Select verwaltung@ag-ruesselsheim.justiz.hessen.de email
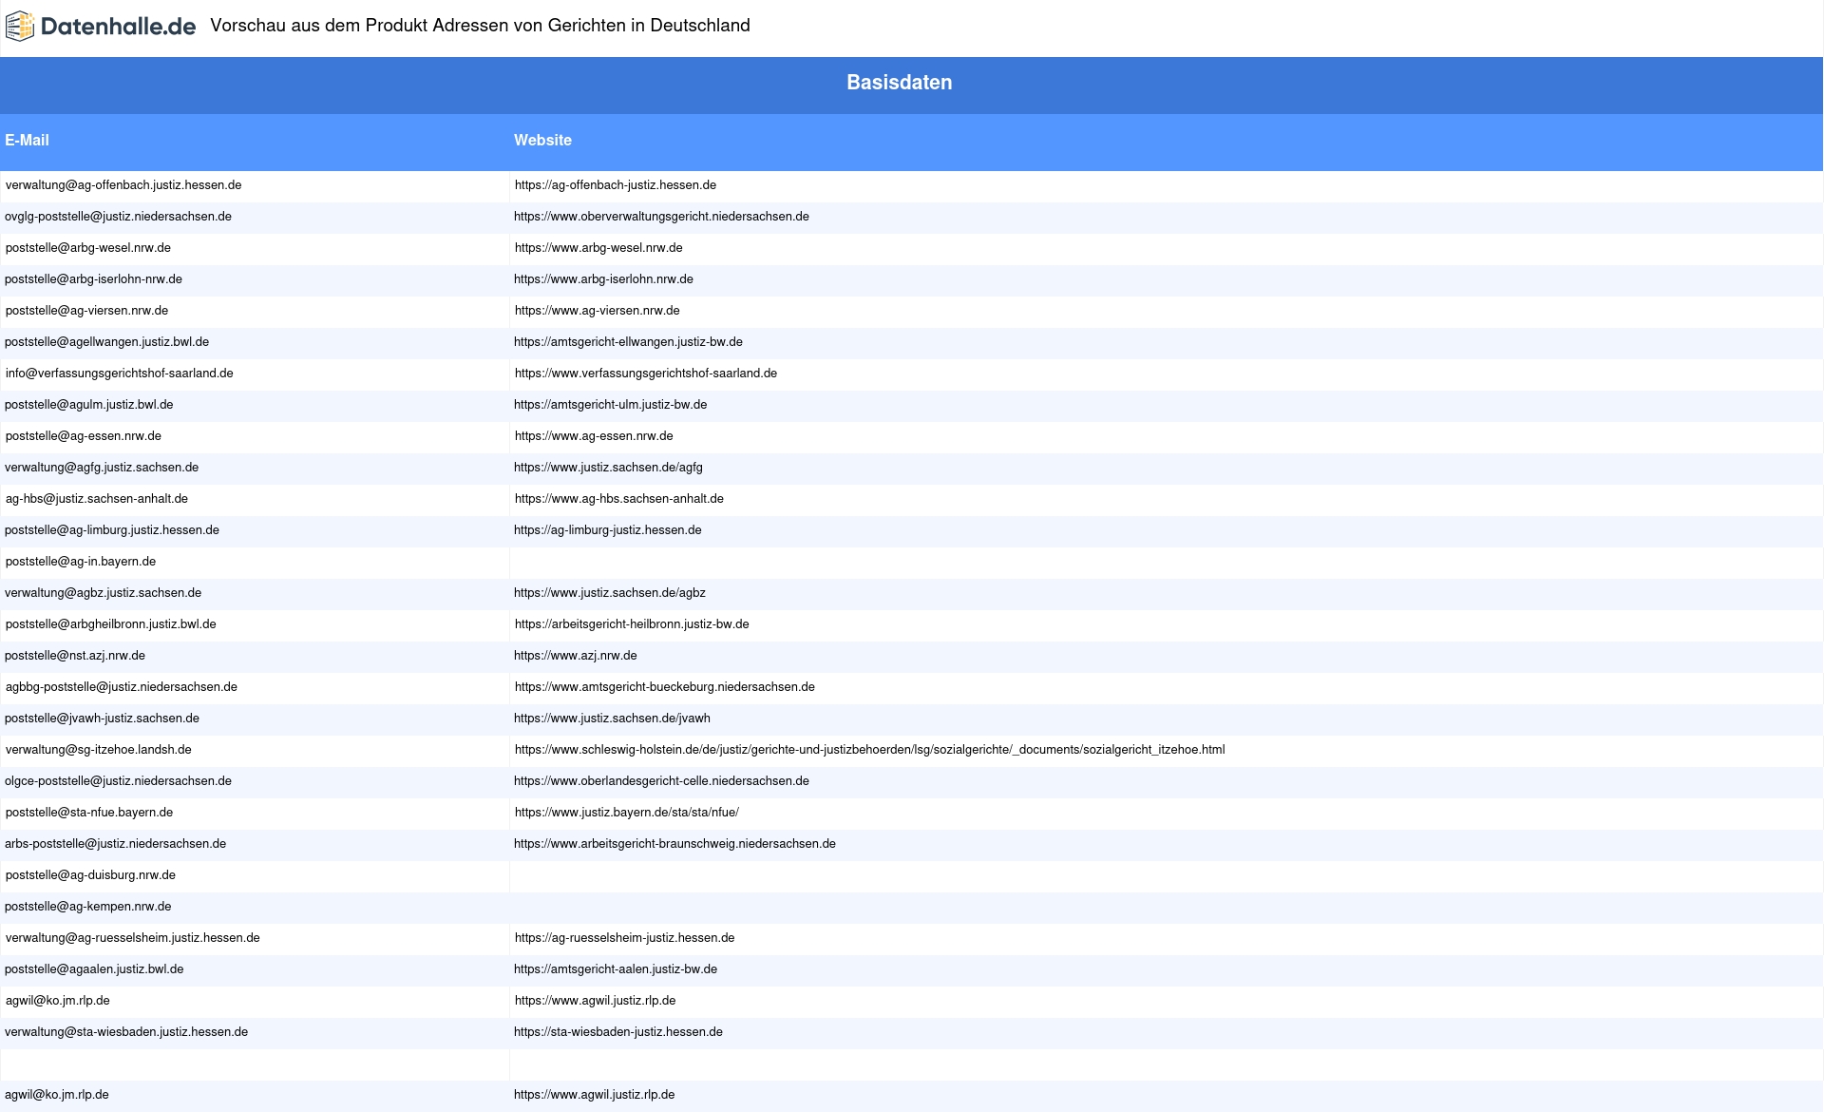This screenshot has height=1112, width=1824. coord(133,938)
